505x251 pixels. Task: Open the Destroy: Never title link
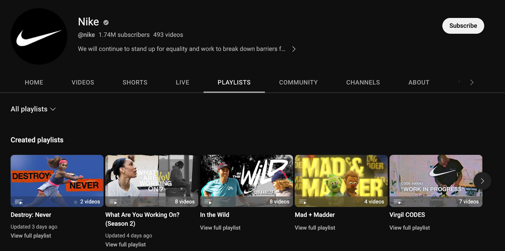coord(31,215)
